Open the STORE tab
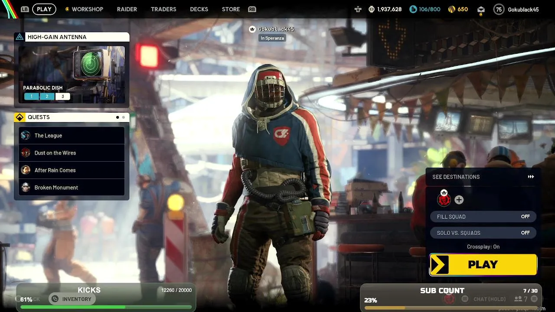 (x=231, y=9)
